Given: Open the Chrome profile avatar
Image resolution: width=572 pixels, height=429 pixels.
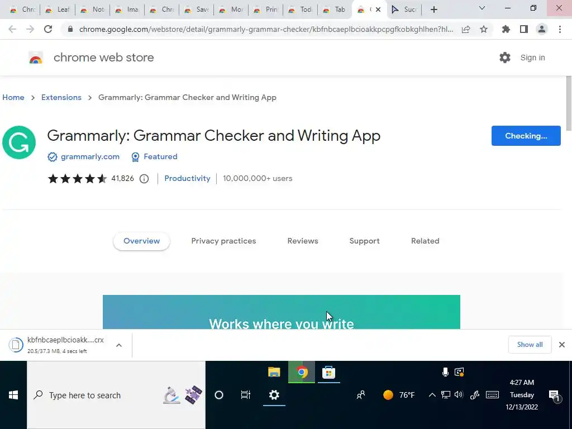Looking at the screenshot, I should click(542, 29).
